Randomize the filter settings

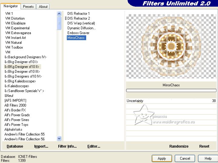(179, 146)
